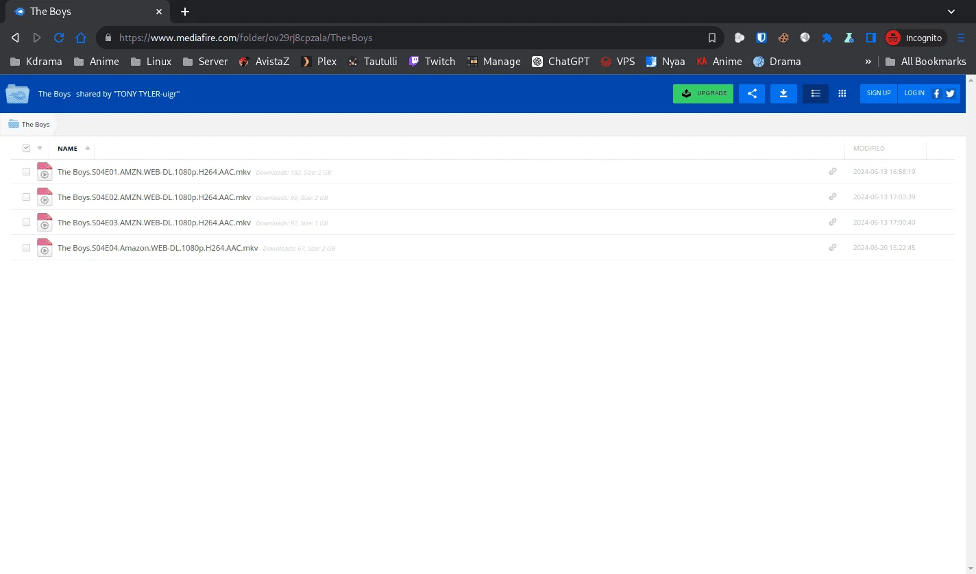
Task: Copy link icon for the S04E03 file
Action: coord(833,222)
